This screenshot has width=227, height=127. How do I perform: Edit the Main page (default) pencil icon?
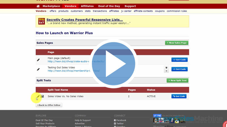(38, 60)
